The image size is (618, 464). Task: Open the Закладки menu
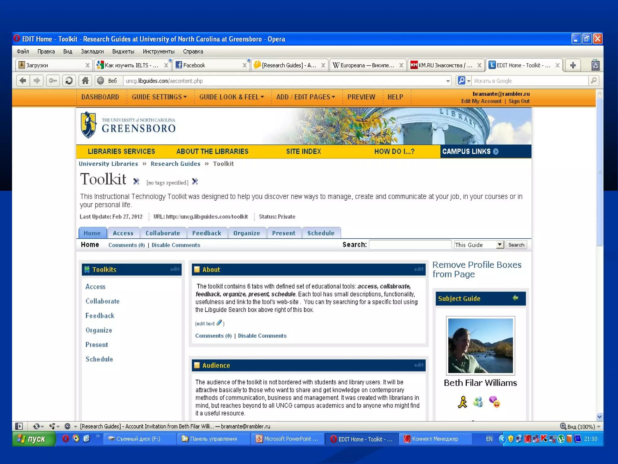click(x=92, y=51)
